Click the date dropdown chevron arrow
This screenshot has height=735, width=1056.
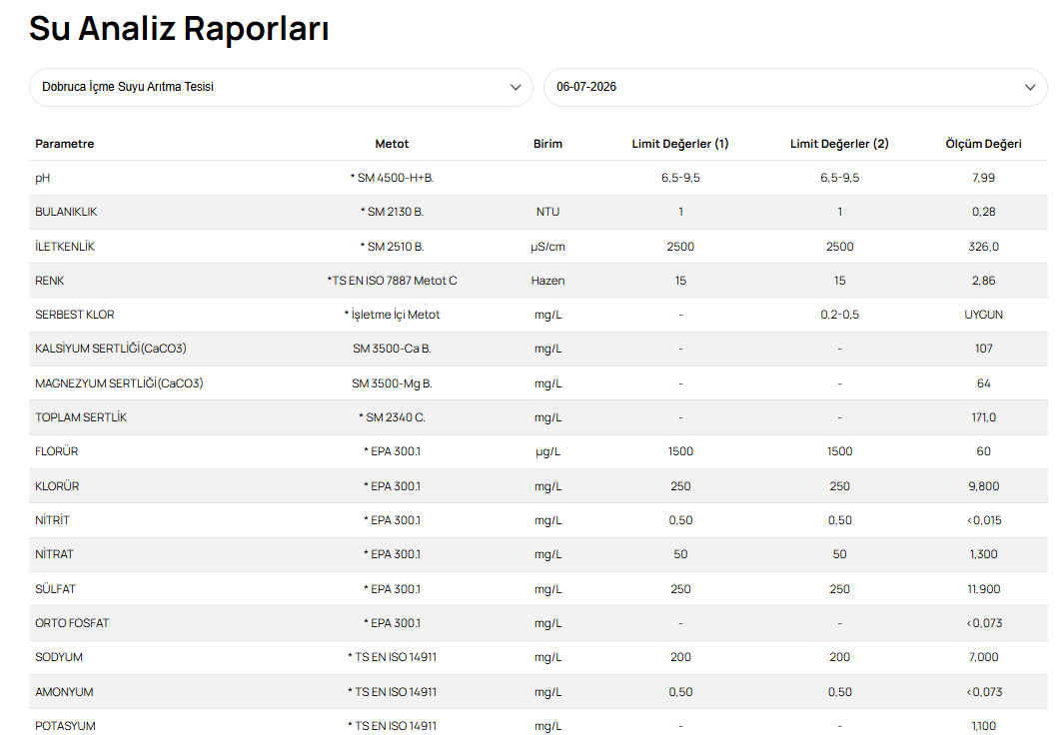[1030, 88]
